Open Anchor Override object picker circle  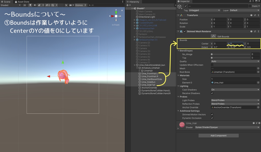pyautogui.click(x=258, y=107)
